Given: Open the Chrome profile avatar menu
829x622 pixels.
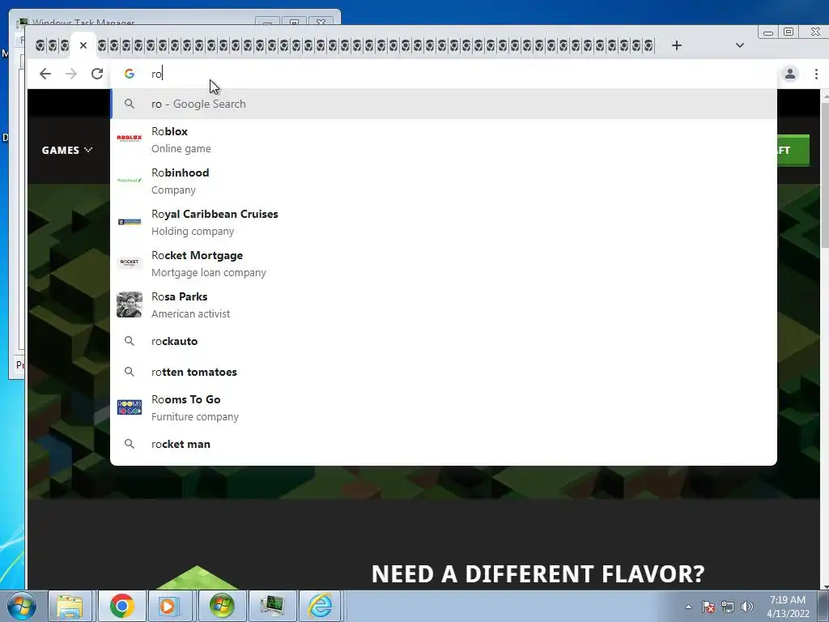Looking at the screenshot, I should click(790, 74).
